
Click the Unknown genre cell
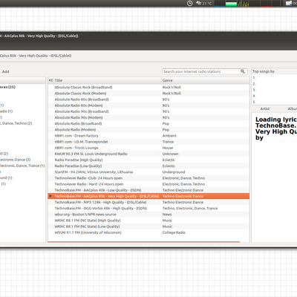click(170, 154)
